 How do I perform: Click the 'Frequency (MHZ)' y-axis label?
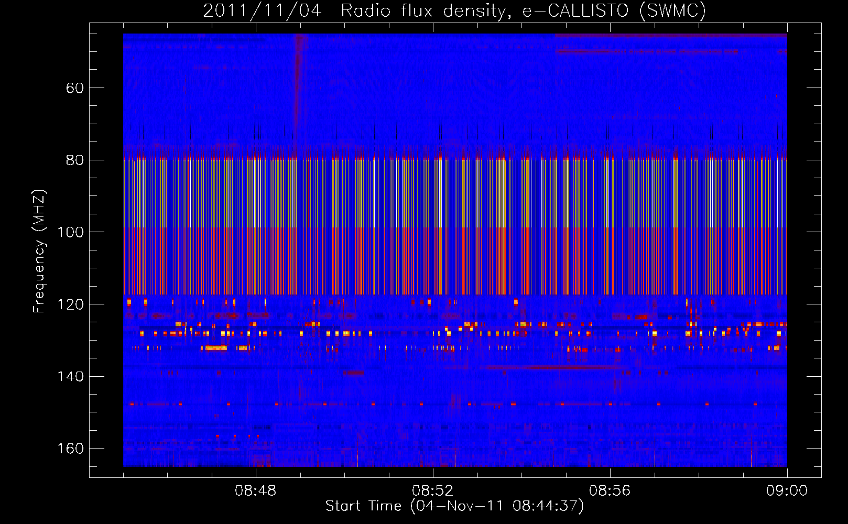coord(39,251)
